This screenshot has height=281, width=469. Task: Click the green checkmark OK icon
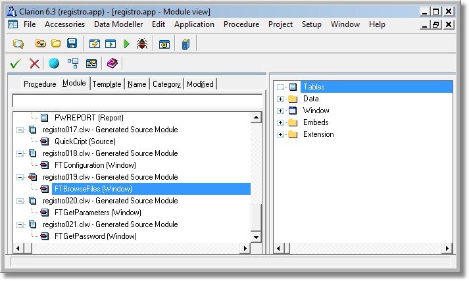[x=16, y=63]
